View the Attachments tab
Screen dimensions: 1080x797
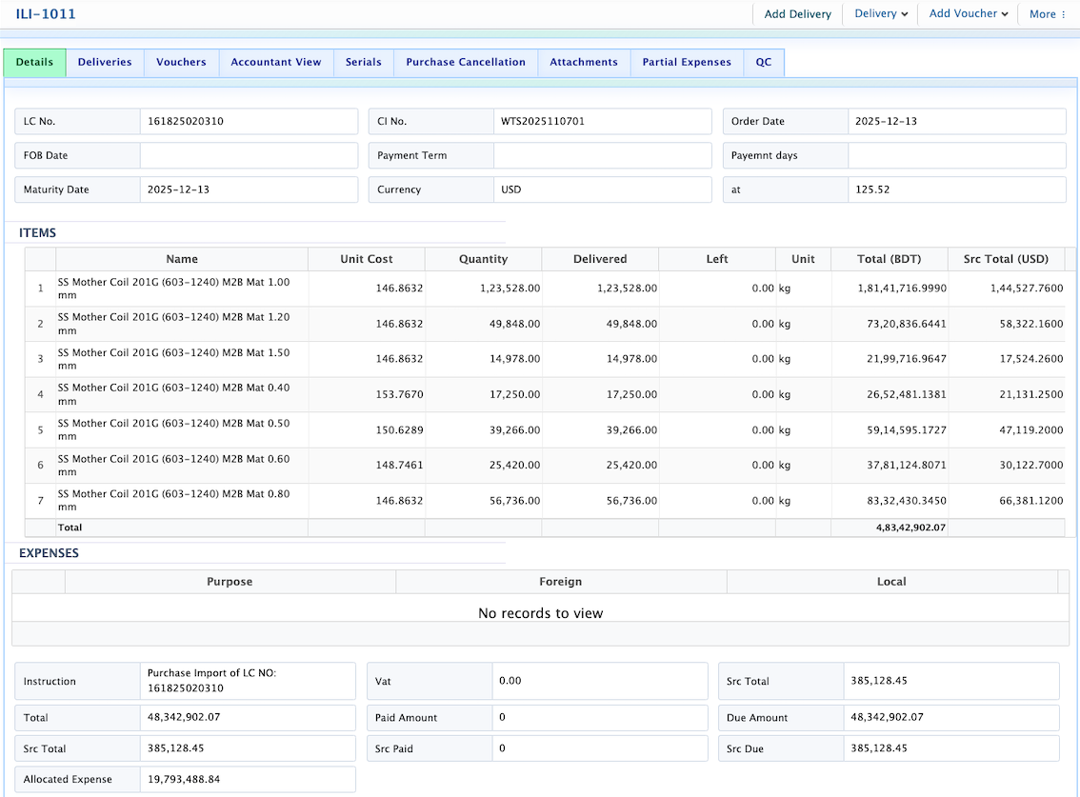pyautogui.click(x=584, y=62)
